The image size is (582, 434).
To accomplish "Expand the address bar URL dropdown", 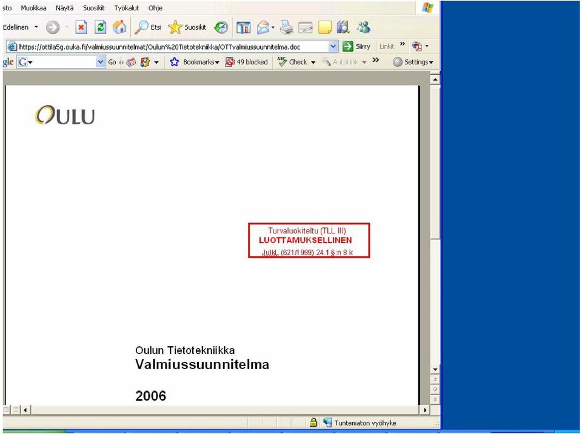I will click(x=333, y=47).
